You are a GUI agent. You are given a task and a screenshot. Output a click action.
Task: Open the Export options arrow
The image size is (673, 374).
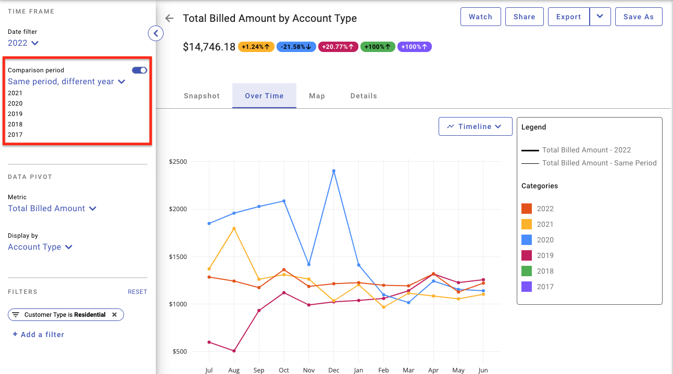(x=600, y=17)
